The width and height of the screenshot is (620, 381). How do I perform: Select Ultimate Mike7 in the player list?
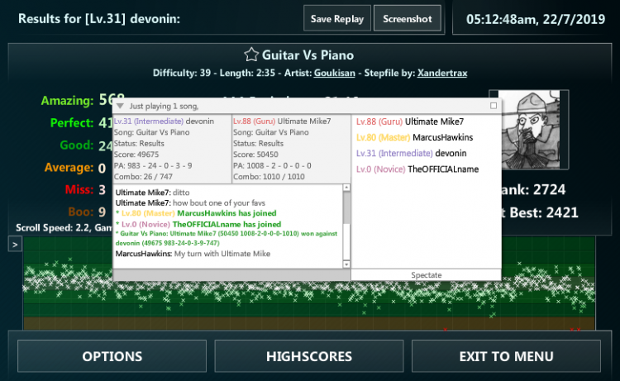(434, 121)
